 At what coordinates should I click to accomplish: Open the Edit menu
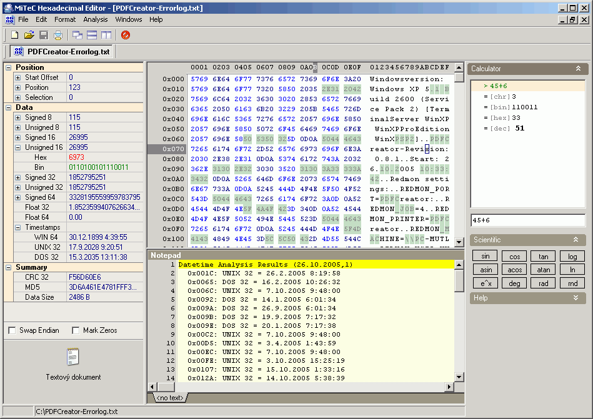click(41, 19)
